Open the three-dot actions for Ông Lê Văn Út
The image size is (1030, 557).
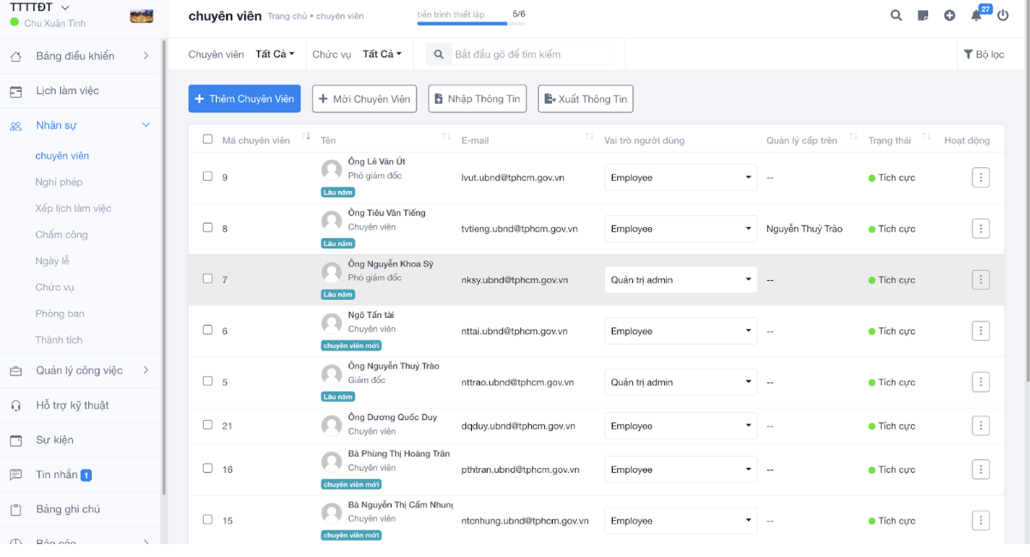pos(981,177)
